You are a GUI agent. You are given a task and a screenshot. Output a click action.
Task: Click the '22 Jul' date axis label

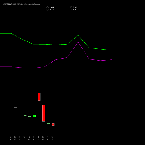[x=38, y=138]
